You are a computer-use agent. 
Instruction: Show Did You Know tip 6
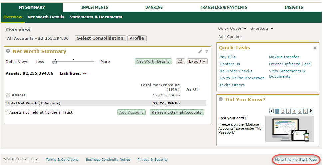pos(305,111)
